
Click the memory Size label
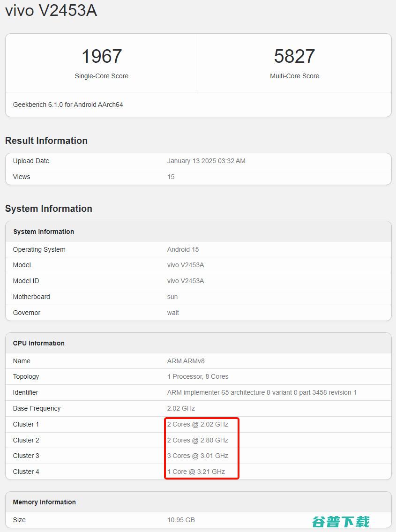point(19,520)
